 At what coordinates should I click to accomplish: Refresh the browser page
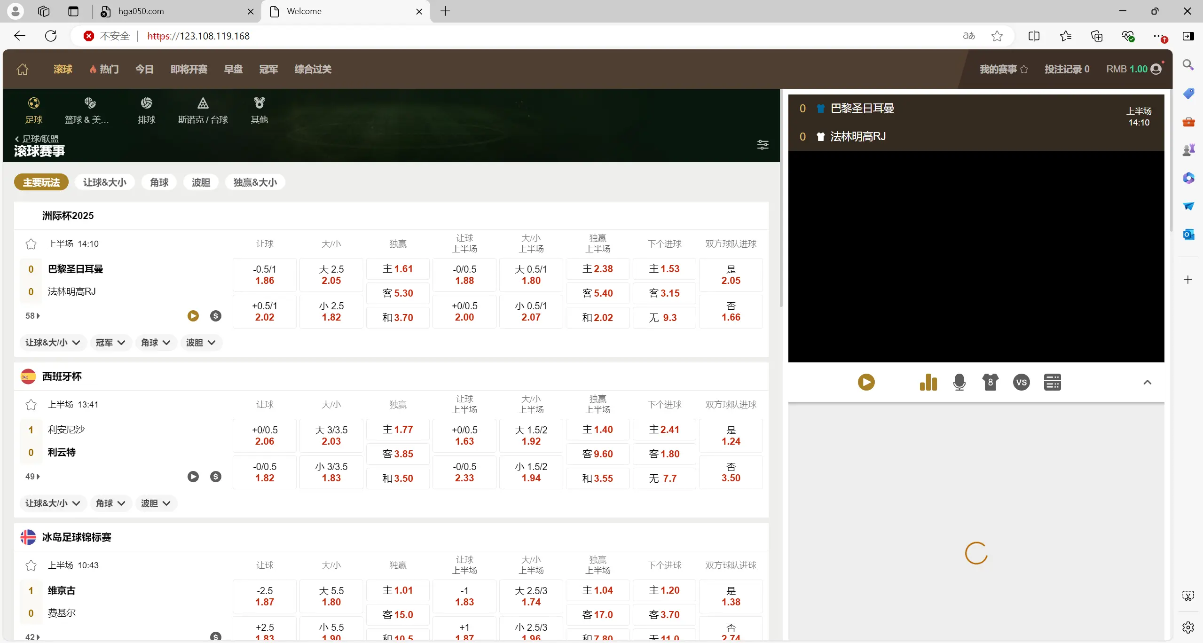pos(51,36)
